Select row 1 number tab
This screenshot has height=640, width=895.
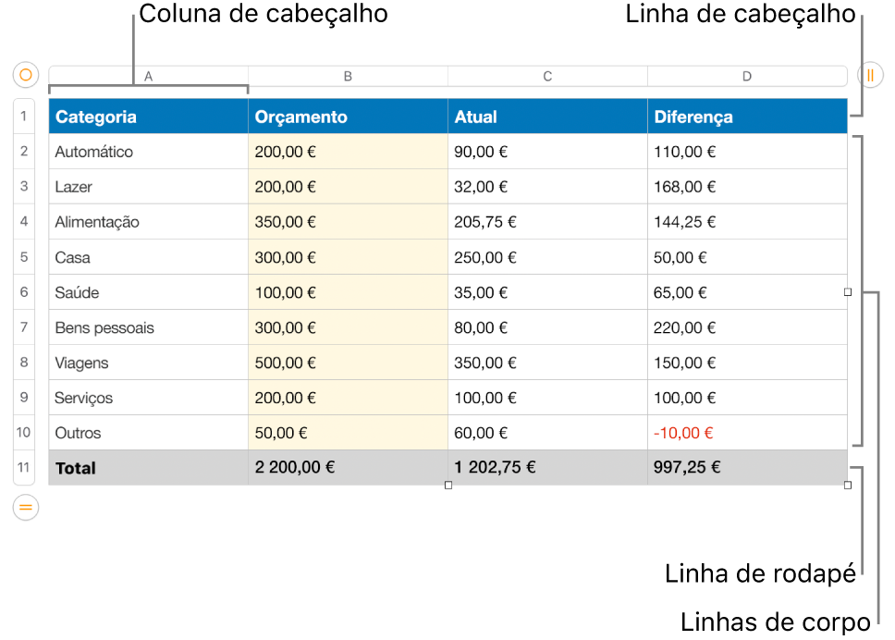[24, 116]
